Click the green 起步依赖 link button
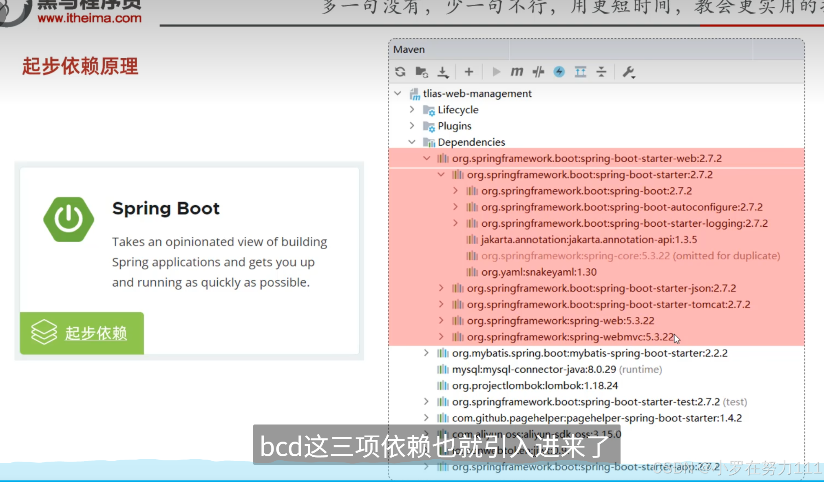 tap(82, 333)
